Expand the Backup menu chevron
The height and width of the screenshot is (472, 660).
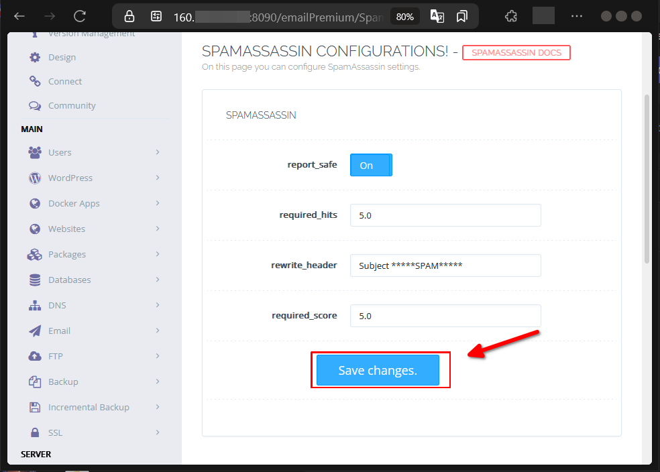click(x=158, y=381)
